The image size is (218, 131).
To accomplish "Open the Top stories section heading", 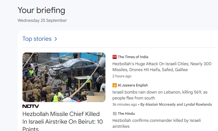I will [37, 39].
